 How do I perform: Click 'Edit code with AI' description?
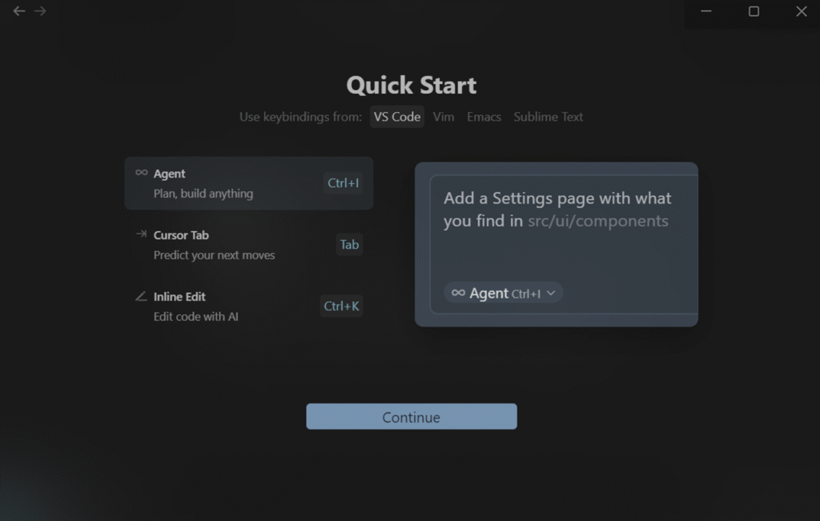196,317
